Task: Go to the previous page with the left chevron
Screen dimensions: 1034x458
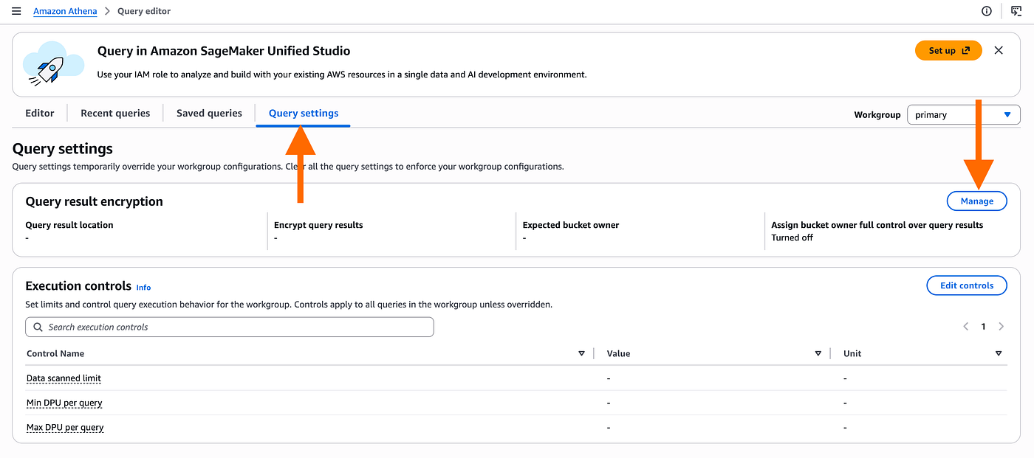Action: 965,326
